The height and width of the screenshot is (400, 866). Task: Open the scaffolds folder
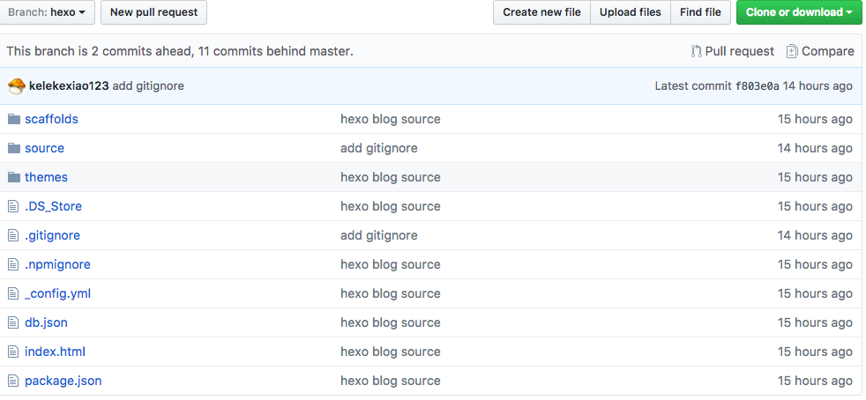click(x=51, y=119)
